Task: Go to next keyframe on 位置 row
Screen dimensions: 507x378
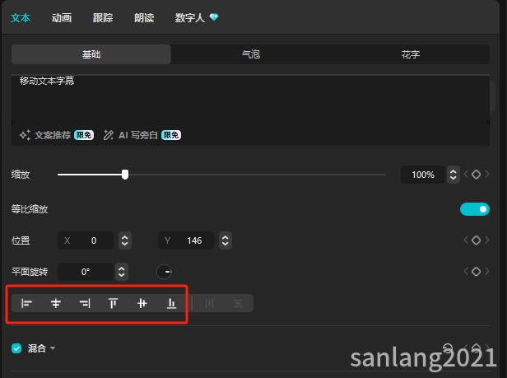Action: (487, 240)
